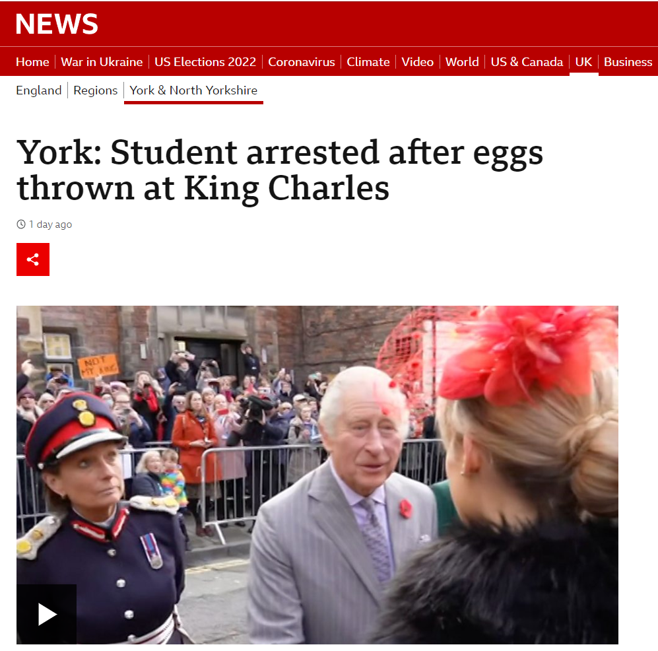Play the video of King Charles
658x651 pixels.
(x=47, y=614)
